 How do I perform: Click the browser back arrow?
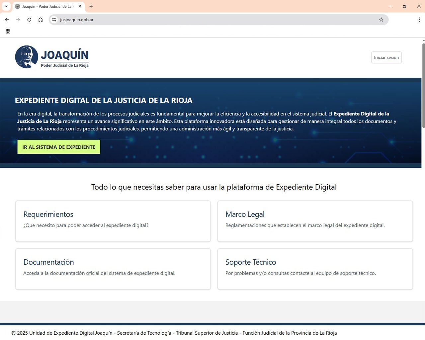7,20
